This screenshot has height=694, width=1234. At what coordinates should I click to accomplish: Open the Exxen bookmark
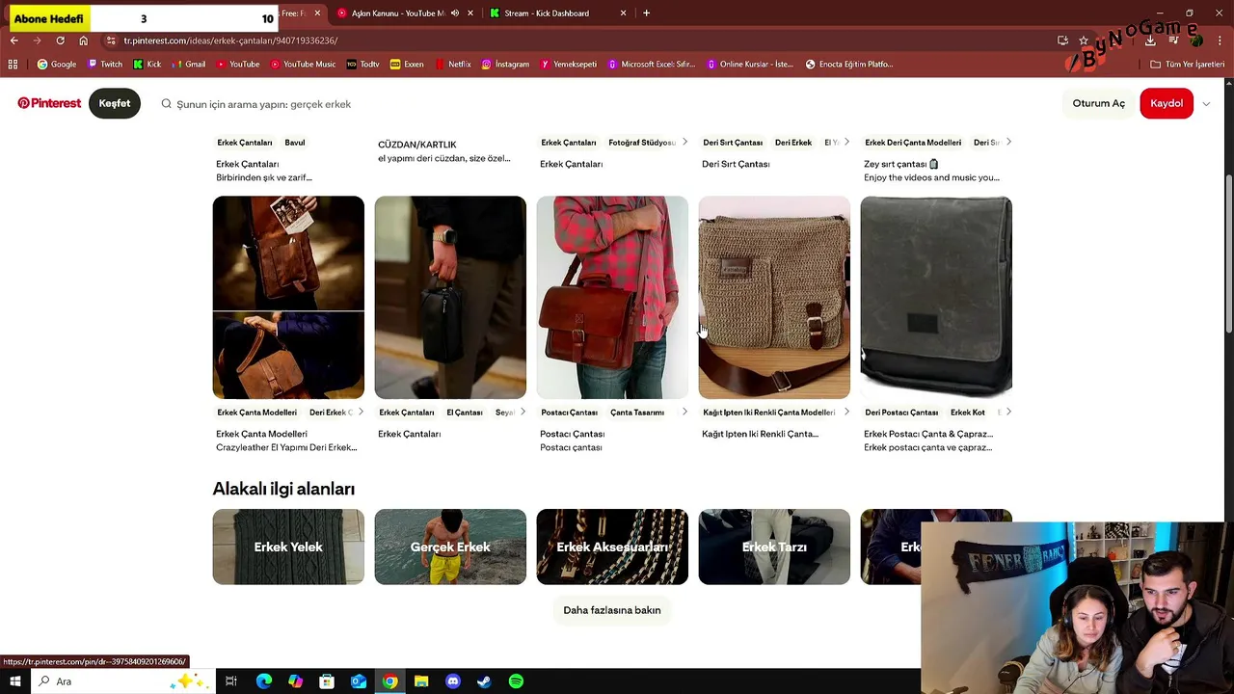[407, 65]
